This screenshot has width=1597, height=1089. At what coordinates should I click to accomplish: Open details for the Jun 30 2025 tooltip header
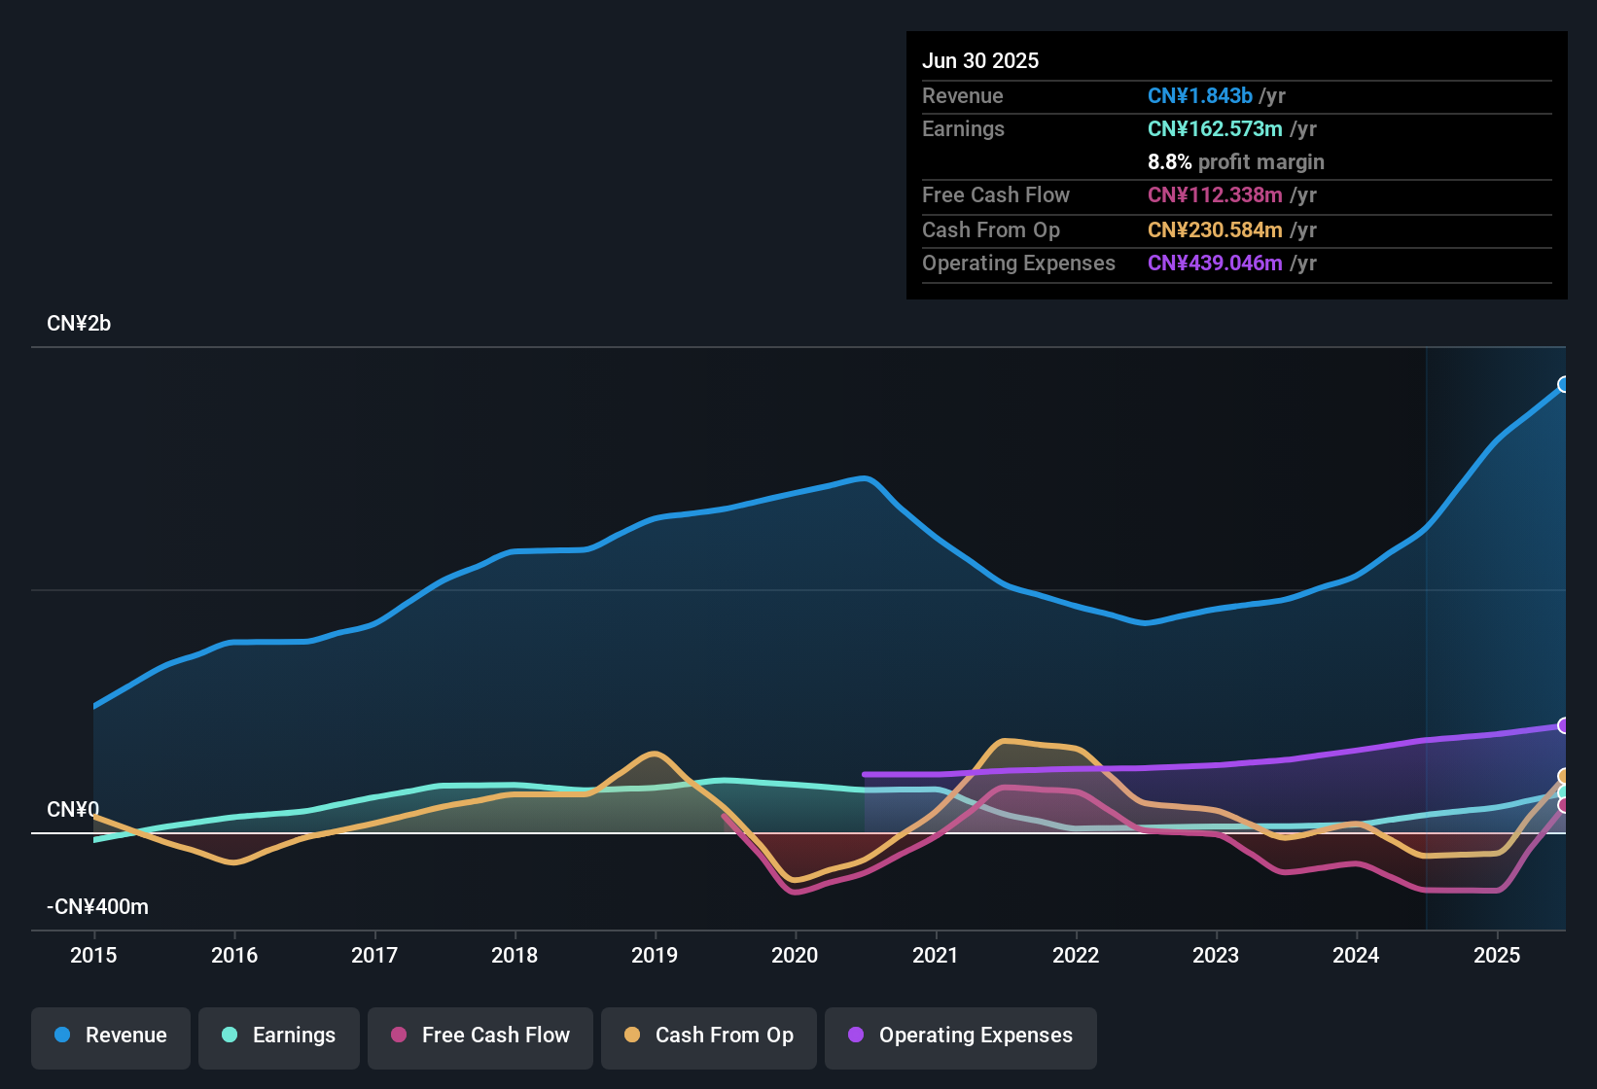coord(980,60)
